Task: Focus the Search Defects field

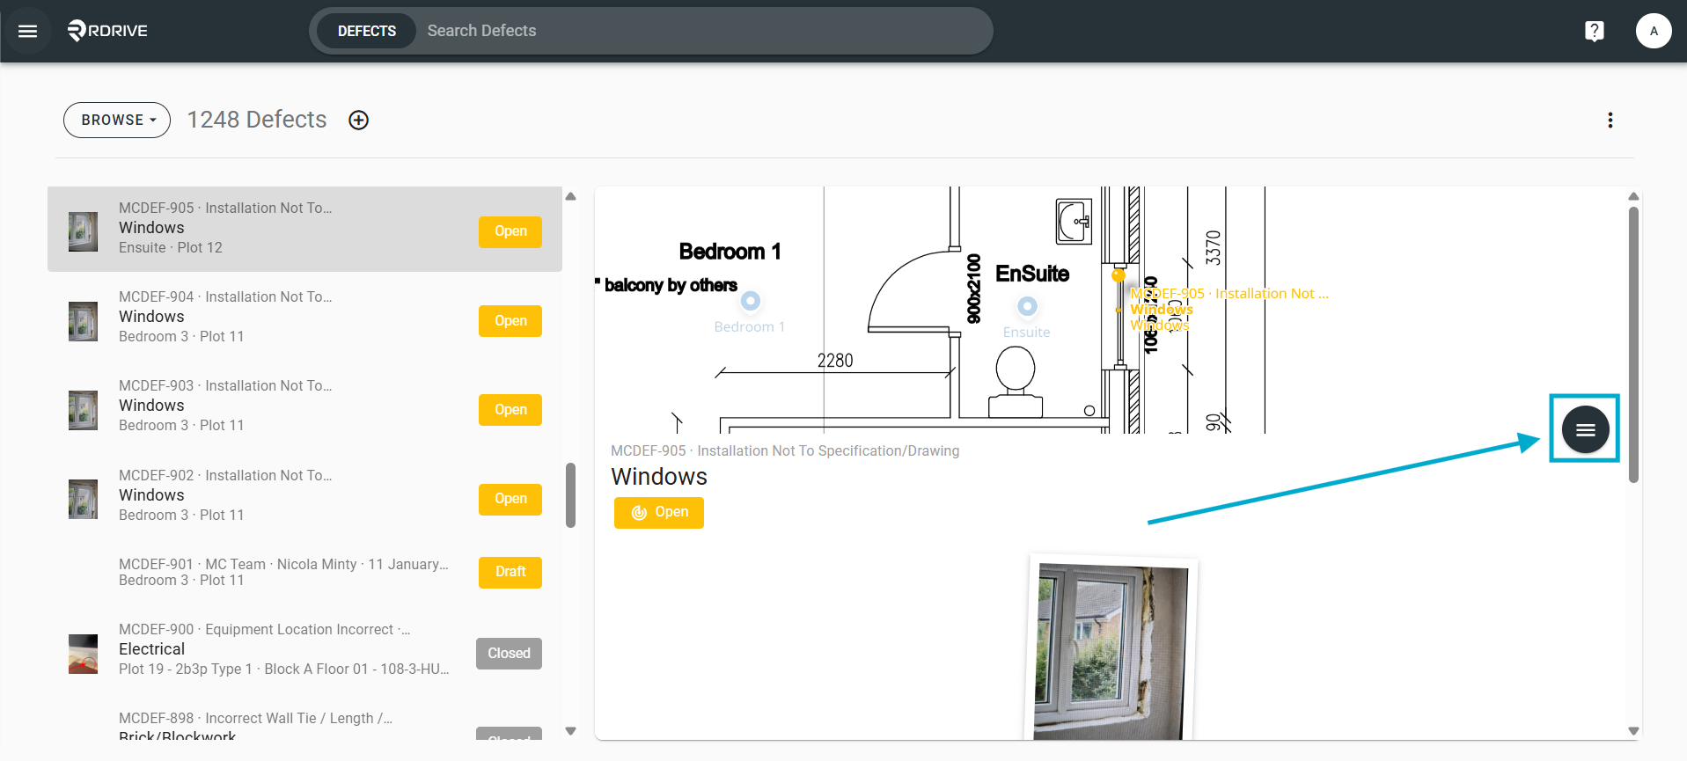Action: pos(704,31)
